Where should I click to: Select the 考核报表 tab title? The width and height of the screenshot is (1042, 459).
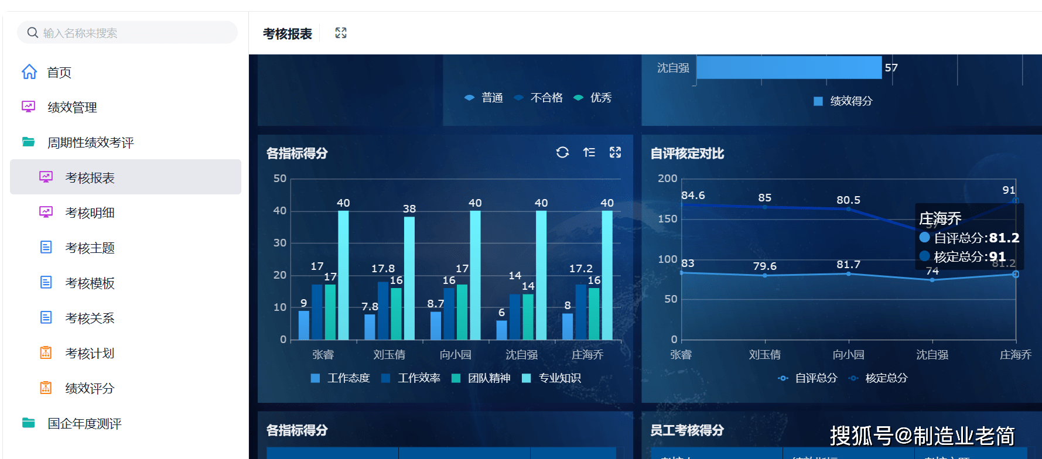[x=287, y=33]
